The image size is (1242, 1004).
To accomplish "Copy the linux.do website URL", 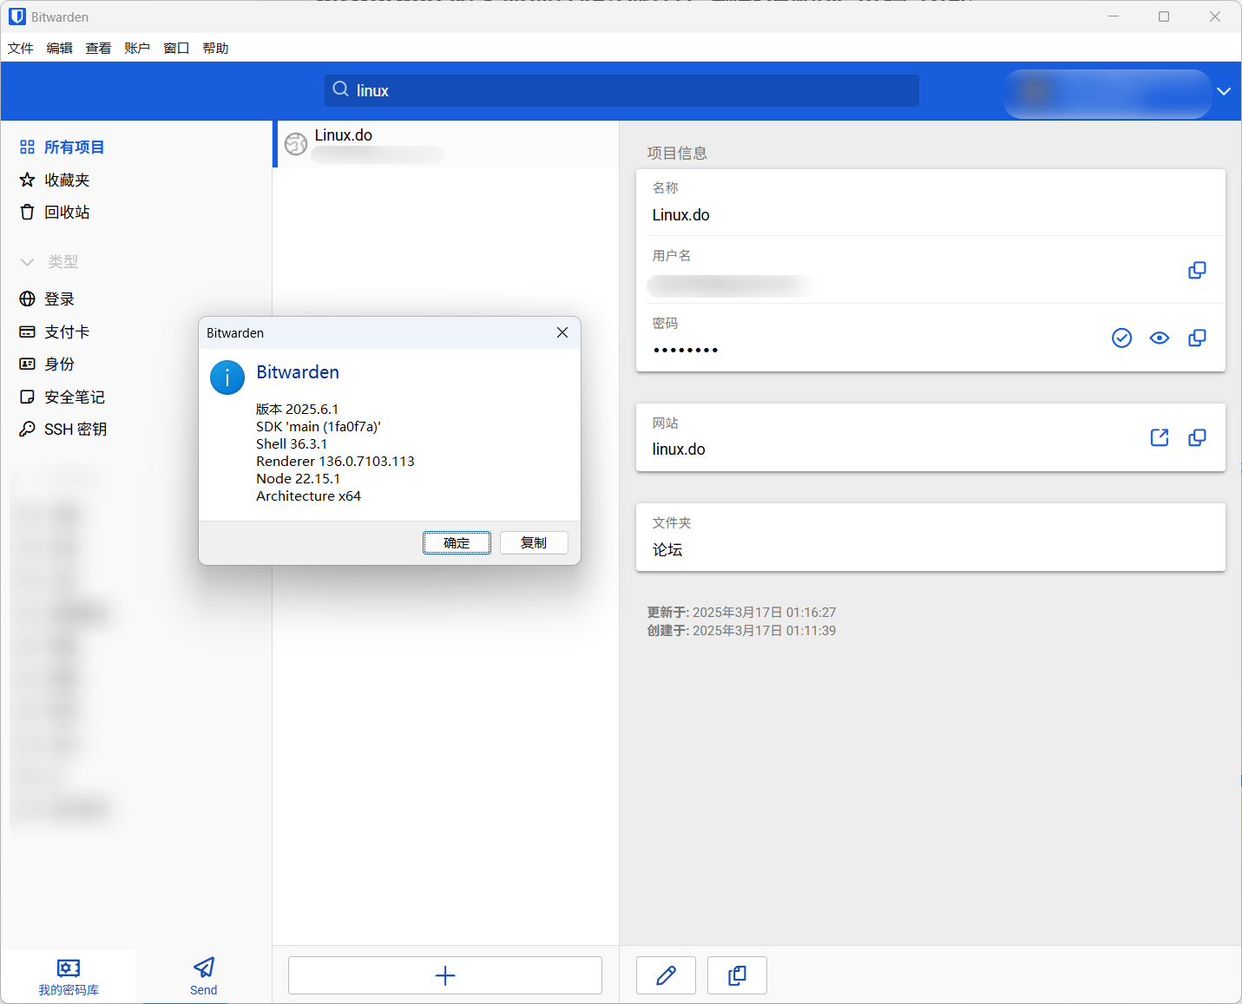I will pos(1197,437).
